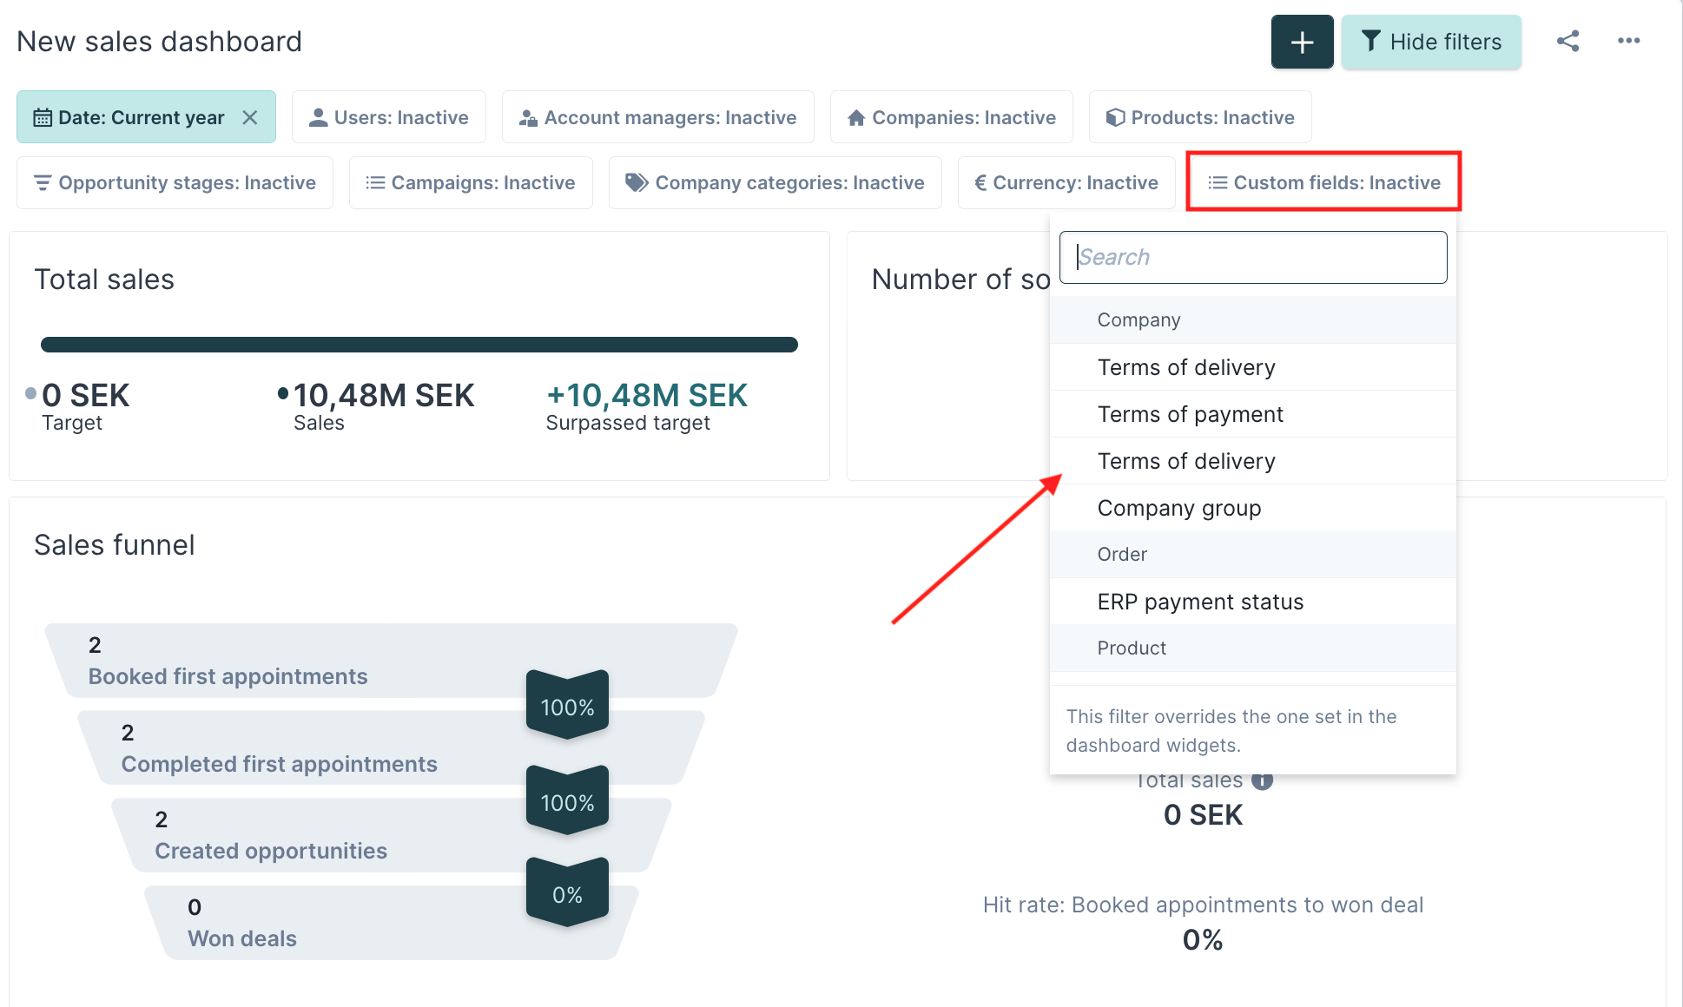Open the Products: Inactive filter
The height and width of the screenshot is (1007, 1683).
click(x=1200, y=117)
